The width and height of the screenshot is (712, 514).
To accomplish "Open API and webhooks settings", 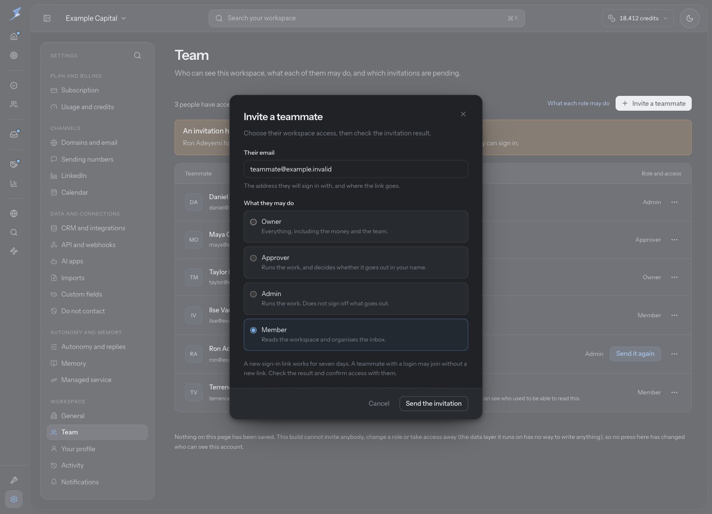I will click(97, 245).
